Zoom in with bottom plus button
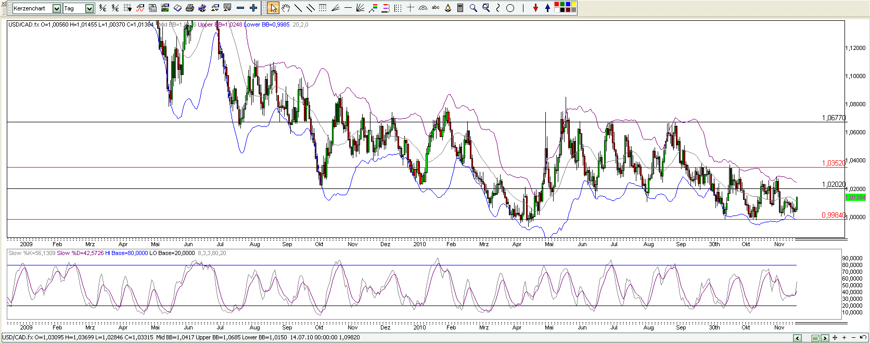Screen dimensions: 870x343 coord(844,338)
